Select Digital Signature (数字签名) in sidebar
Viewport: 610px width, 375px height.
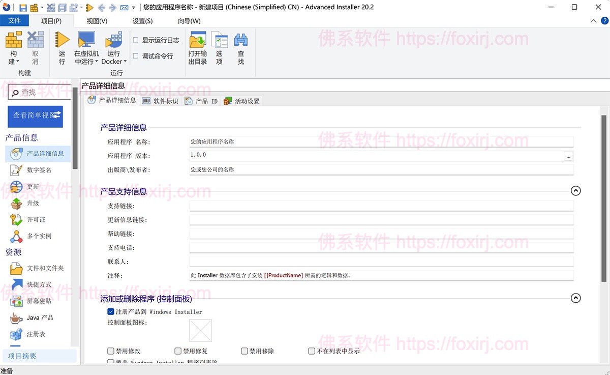click(x=39, y=170)
